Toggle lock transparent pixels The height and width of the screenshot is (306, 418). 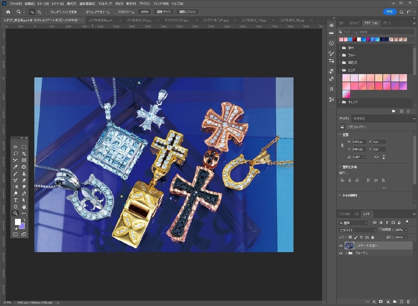click(x=350, y=237)
